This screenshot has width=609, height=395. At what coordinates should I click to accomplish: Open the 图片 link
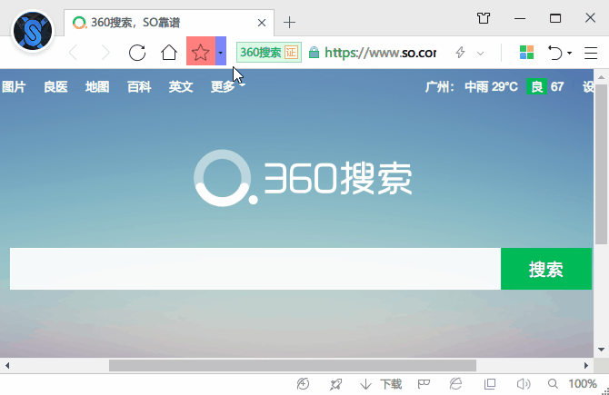pyautogui.click(x=14, y=86)
